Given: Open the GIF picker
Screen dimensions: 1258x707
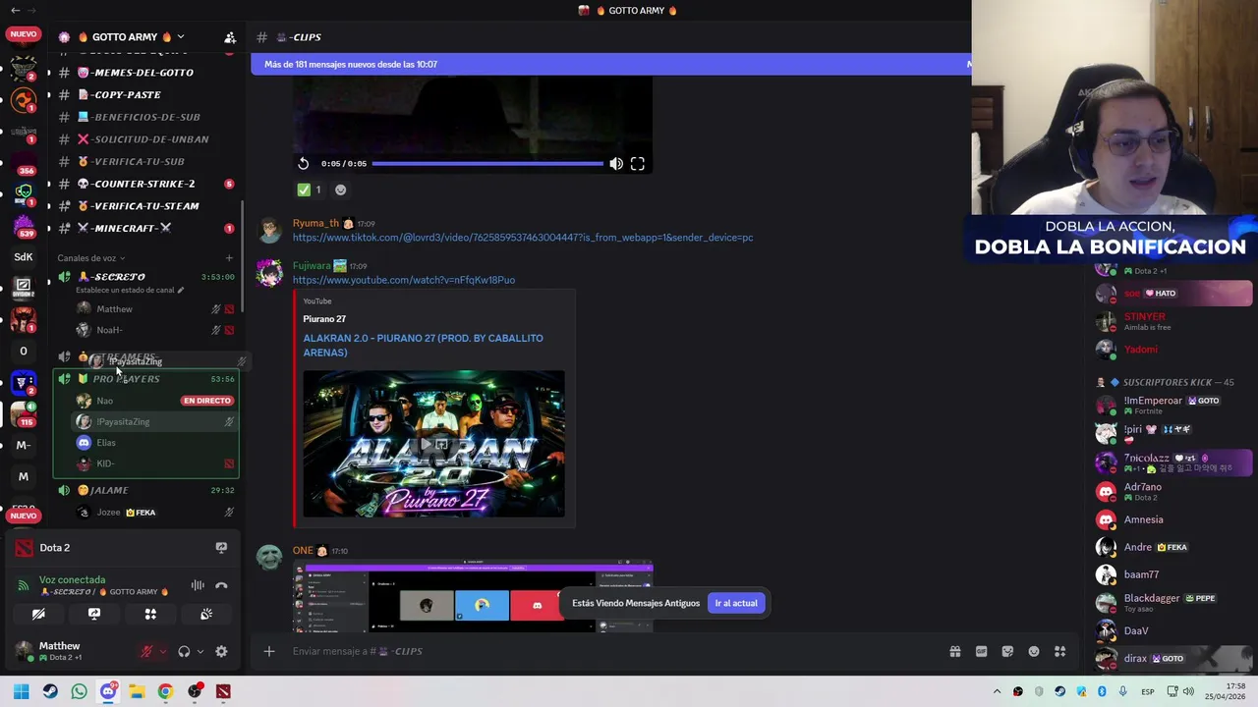Looking at the screenshot, I should pos(981,651).
